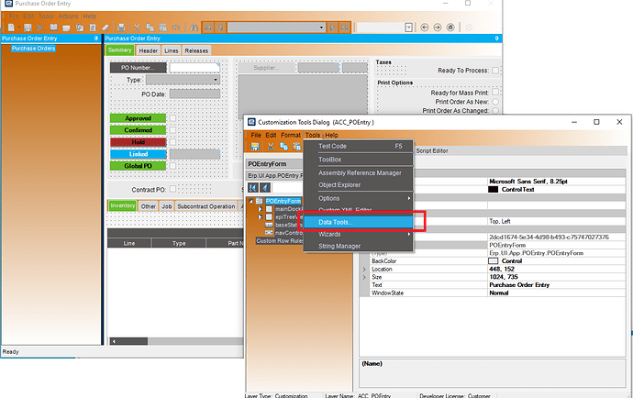Click round Forward arrow icon in main toolbar
This screenshot has height=398, width=633.
coord(438,28)
